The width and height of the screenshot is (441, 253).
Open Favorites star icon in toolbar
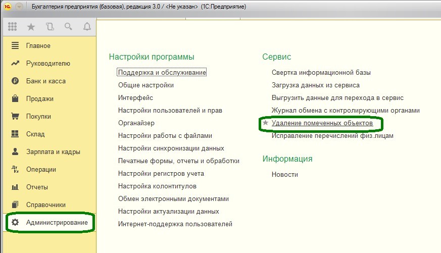pos(31,27)
